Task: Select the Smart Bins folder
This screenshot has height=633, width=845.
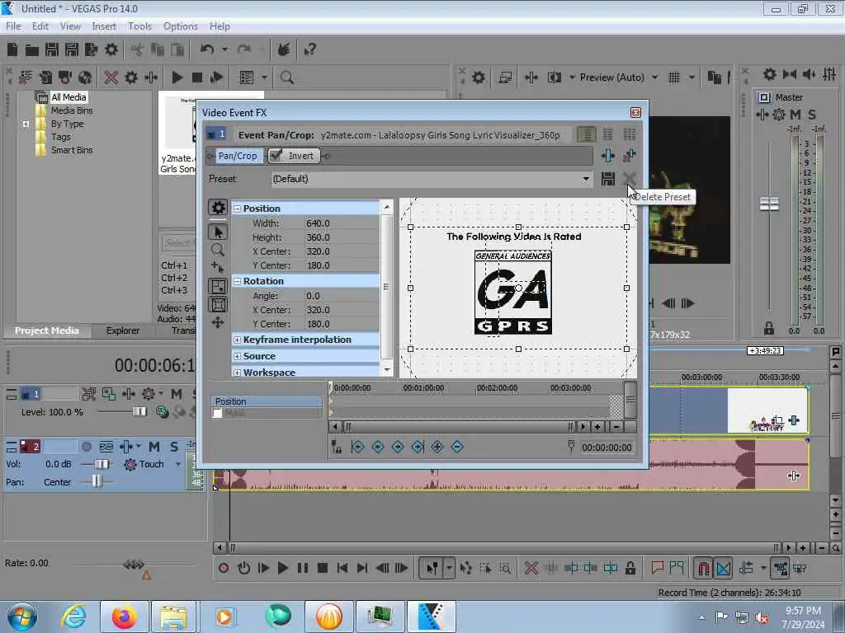Action: [72, 150]
